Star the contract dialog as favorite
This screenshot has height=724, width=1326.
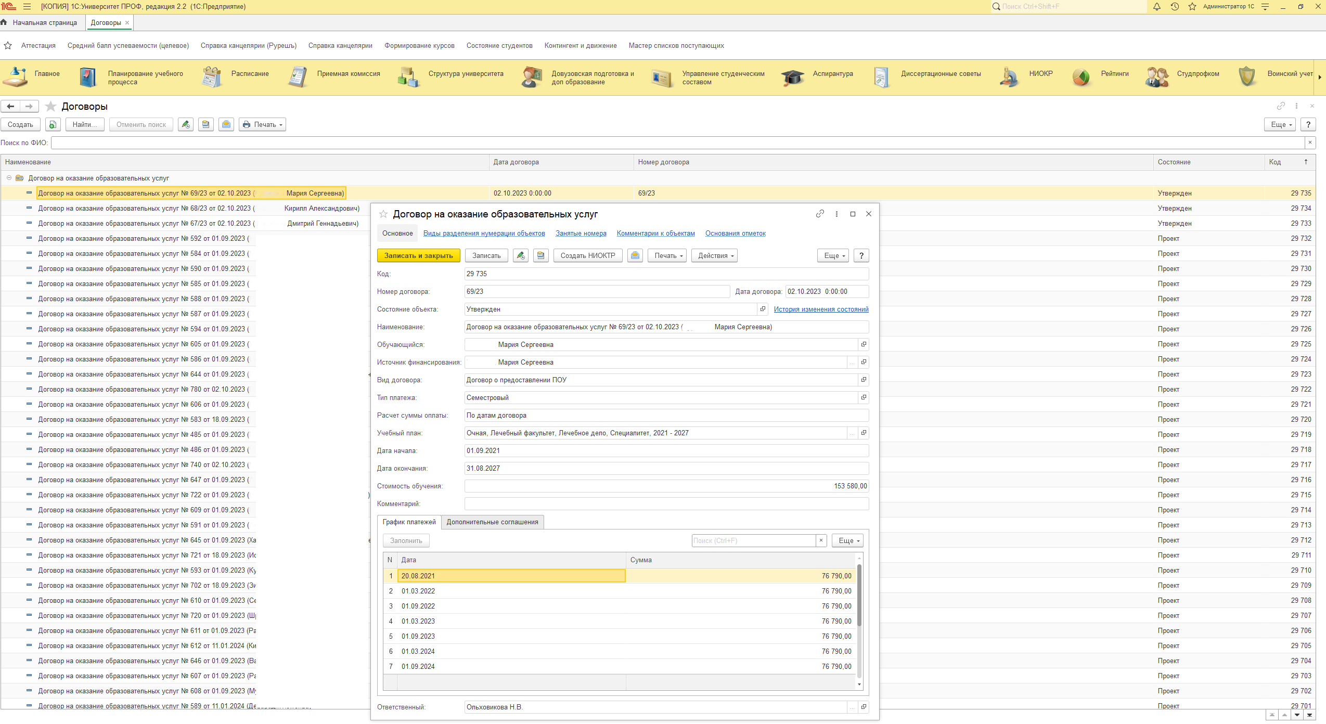[x=383, y=214]
